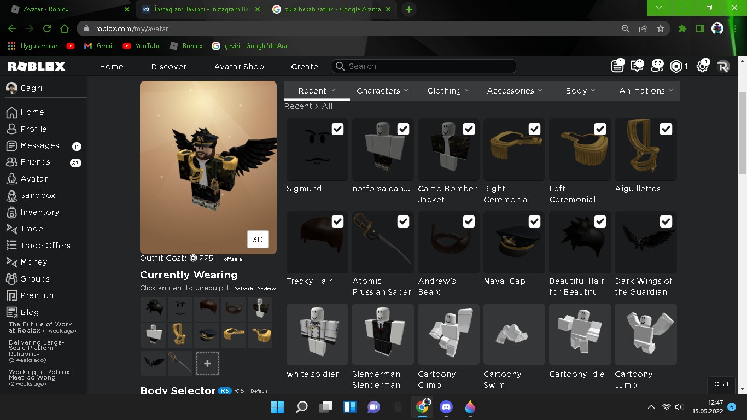Click the Refresh link under Currently Wearing

tap(244, 289)
